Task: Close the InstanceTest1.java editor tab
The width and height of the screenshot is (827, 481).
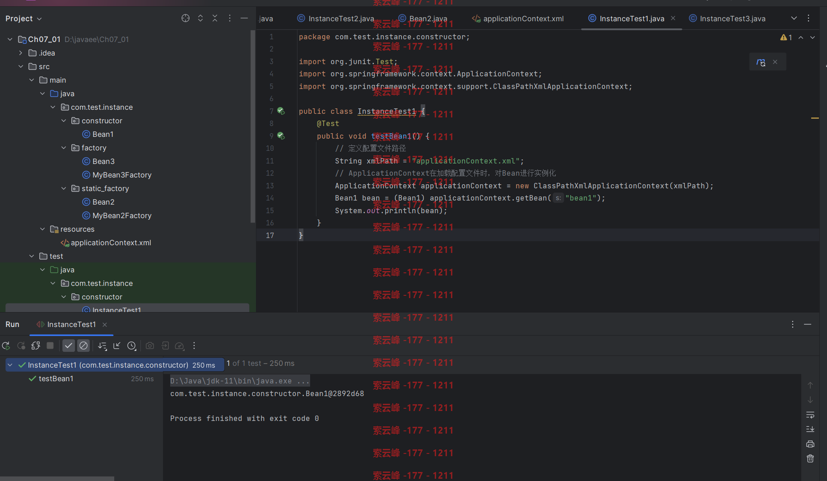Action: tap(673, 18)
